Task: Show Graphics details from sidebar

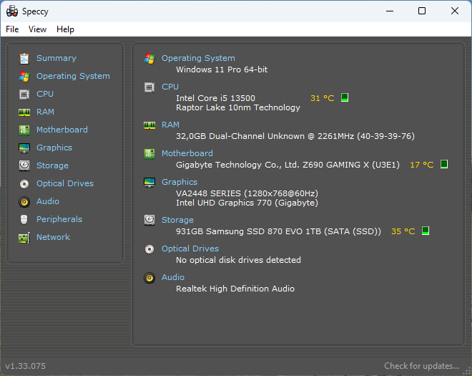Action: (54, 148)
